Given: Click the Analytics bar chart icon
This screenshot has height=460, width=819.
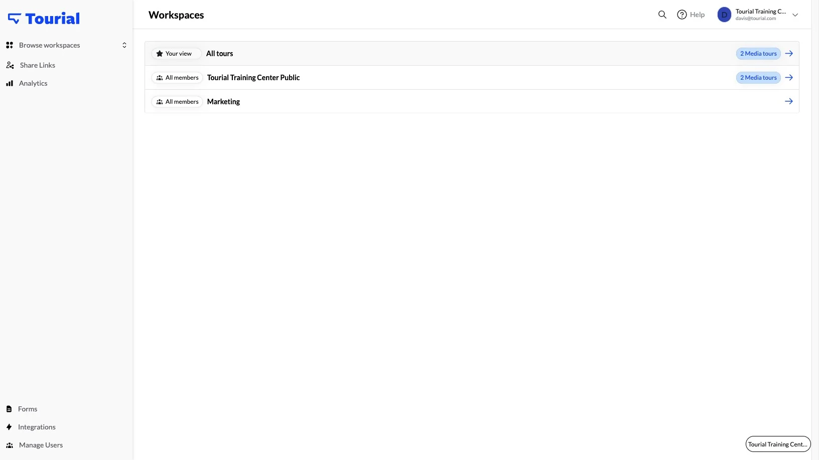Looking at the screenshot, I should click(10, 83).
